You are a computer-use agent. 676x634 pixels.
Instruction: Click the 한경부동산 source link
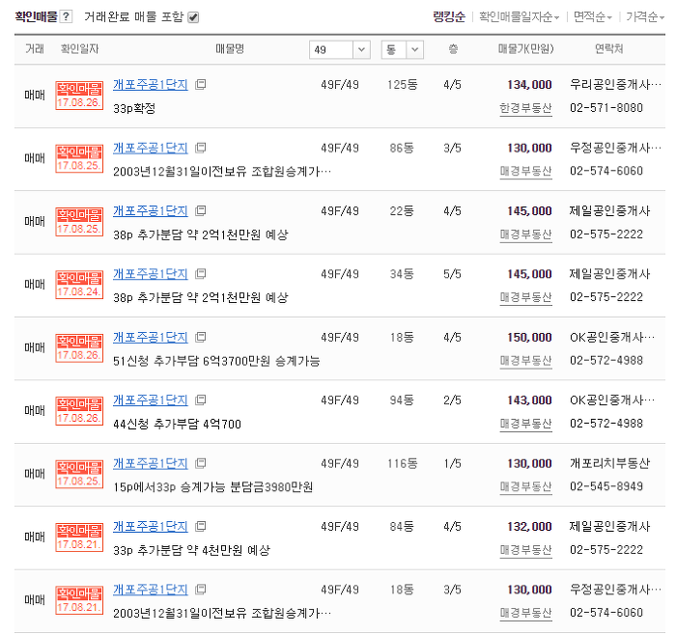pos(525,108)
